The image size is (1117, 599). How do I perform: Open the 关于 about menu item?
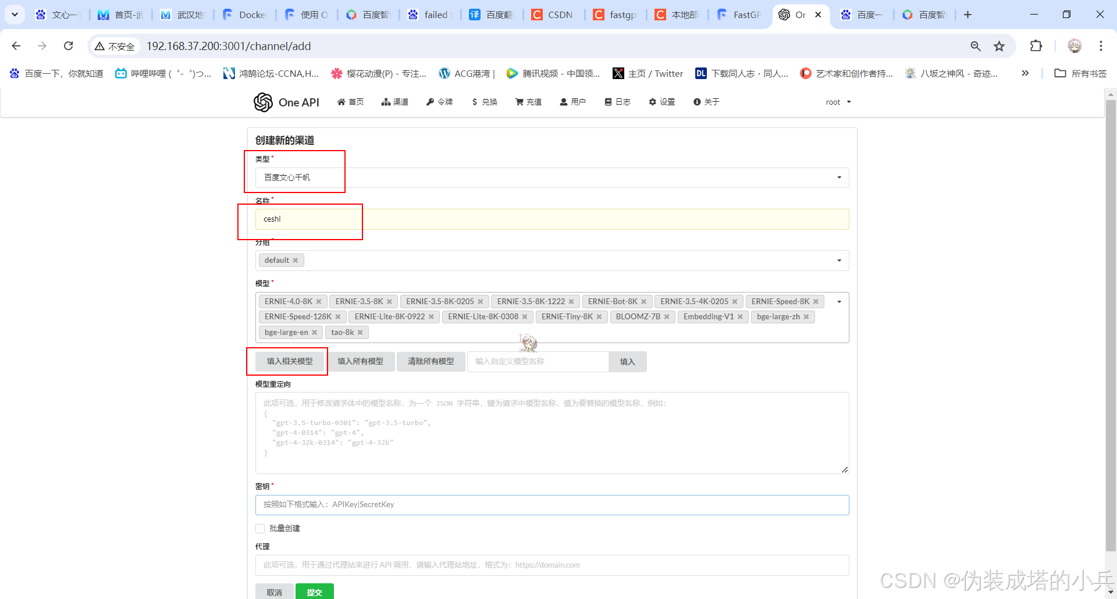click(706, 102)
